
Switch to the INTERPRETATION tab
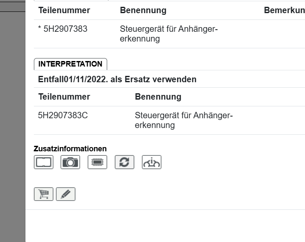pos(70,64)
